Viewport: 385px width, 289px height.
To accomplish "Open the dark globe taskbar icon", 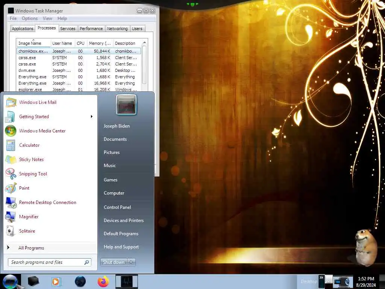I will (x=80, y=281).
